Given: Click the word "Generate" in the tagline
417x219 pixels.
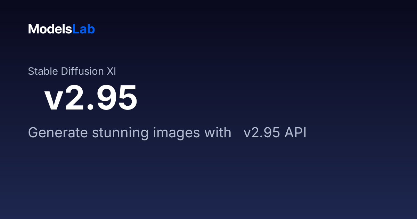Looking at the screenshot, I should pos(58,133).
